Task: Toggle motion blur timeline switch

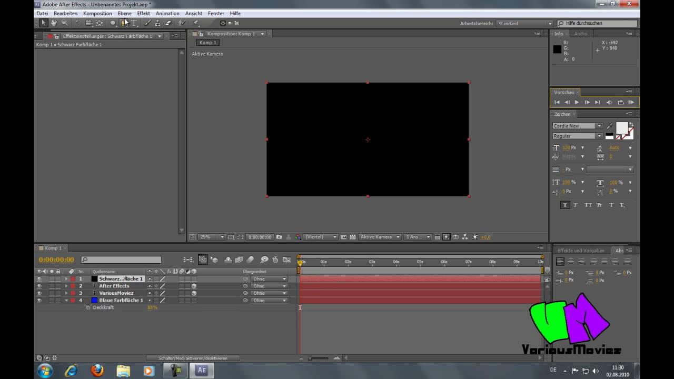Action: (x=251, y=260)
